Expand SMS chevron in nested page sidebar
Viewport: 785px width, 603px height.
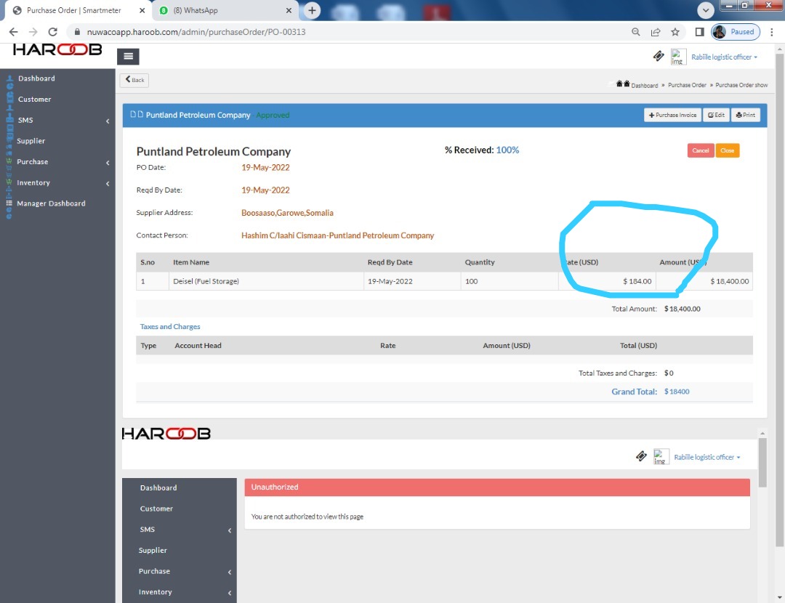(x=230, y=530)
